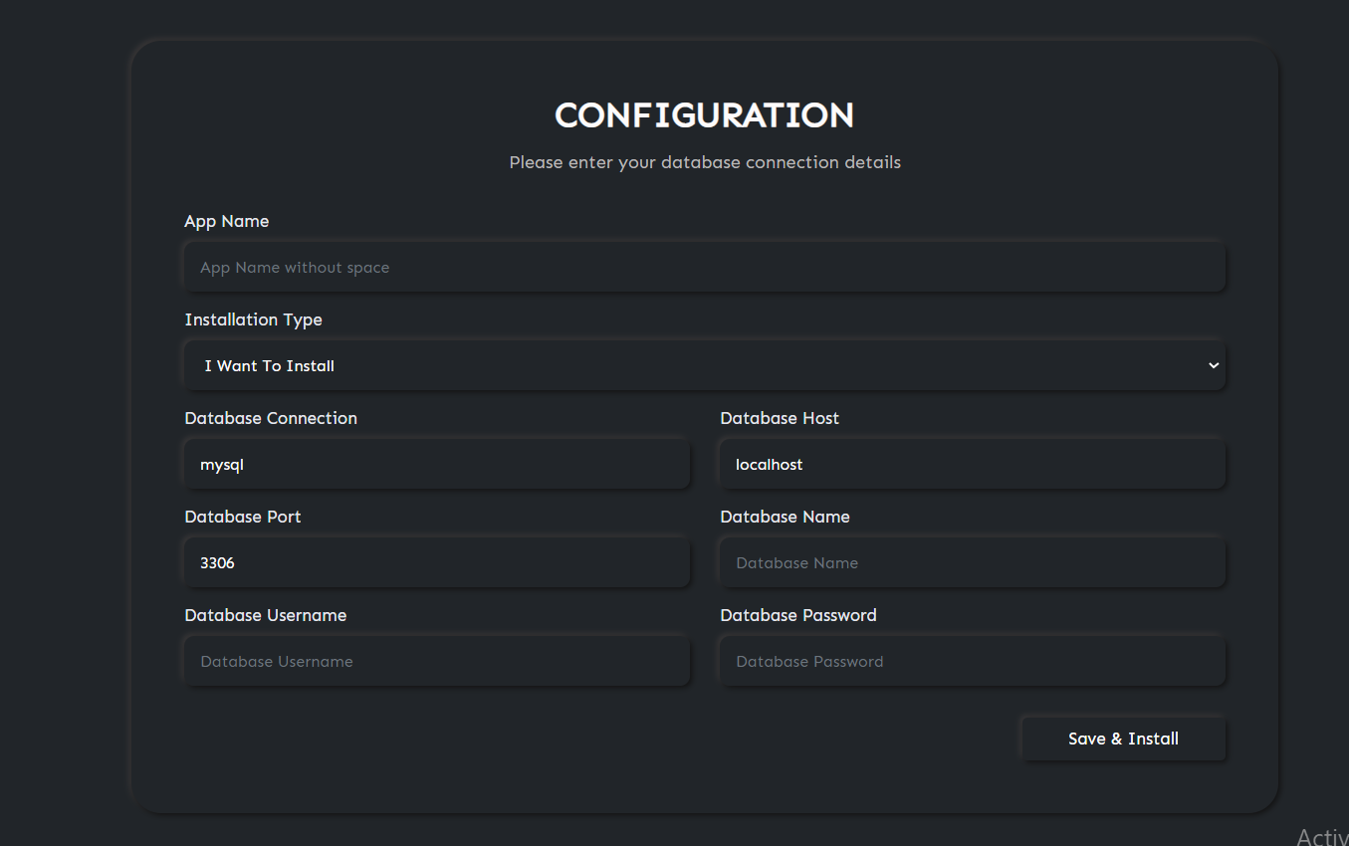Click the CONFIGURATION heading
This screenshot has height=846, width=1349.
pyautogui.click(x=704, y=115)
